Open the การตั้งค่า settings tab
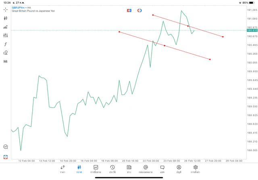Screen dimensions: 258x180 point(196,169)
